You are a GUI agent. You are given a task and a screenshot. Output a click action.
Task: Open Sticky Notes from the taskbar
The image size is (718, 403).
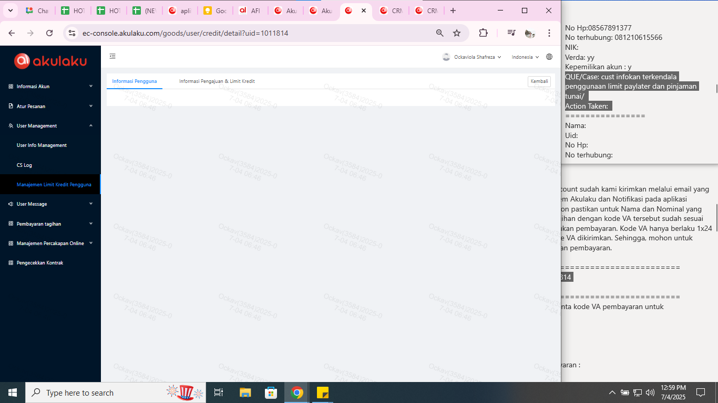[x=323, y=393]
